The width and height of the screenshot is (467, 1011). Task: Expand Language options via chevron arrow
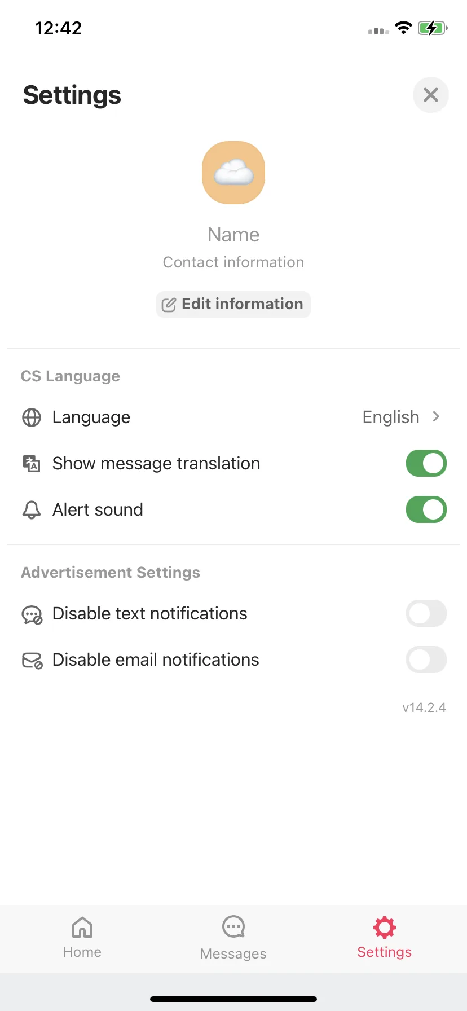pos(436,417)
